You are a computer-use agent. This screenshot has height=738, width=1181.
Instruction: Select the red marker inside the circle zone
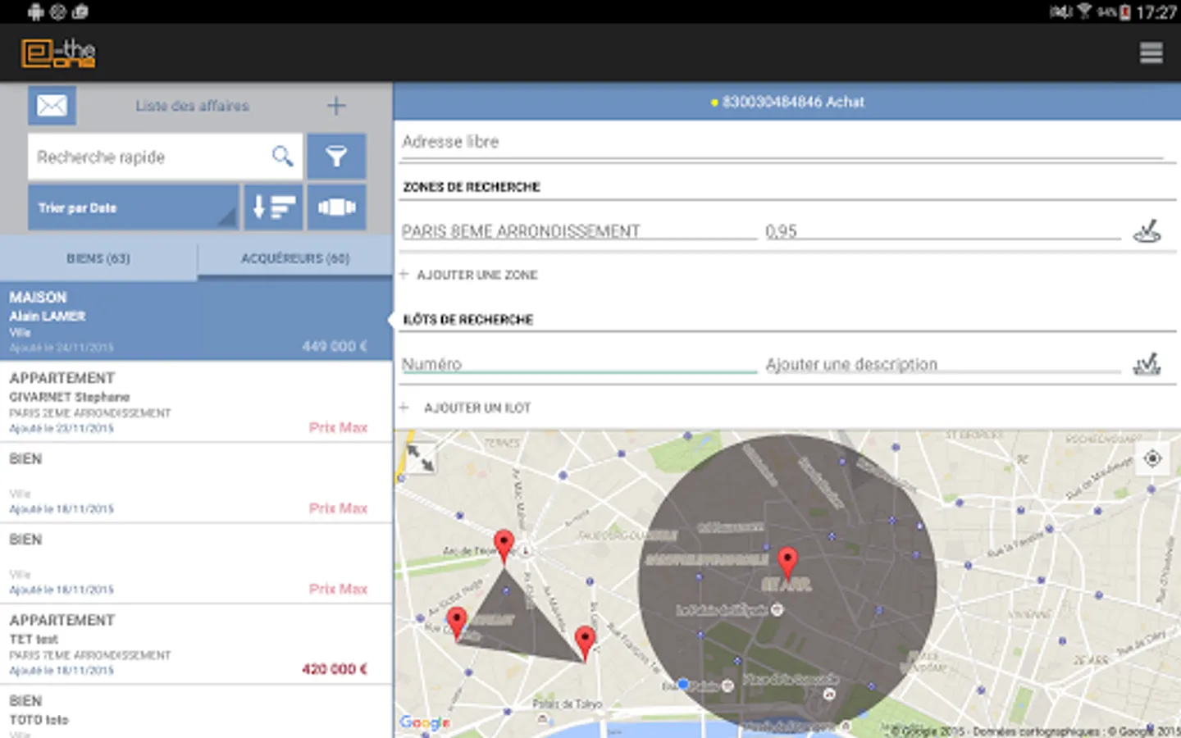[787, 563]
